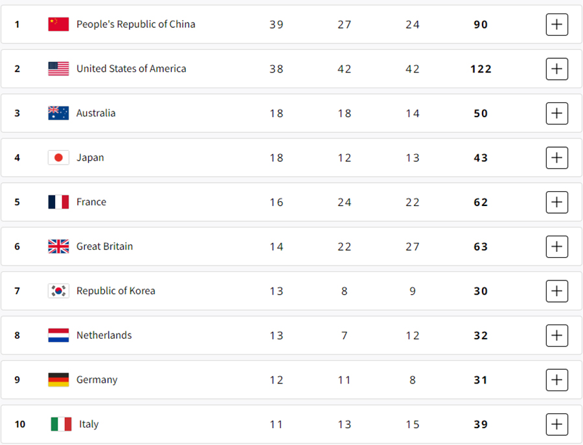Open the Germany country name link
The width and height of the screenshot is (583, 445).
(x=97, y=380)
